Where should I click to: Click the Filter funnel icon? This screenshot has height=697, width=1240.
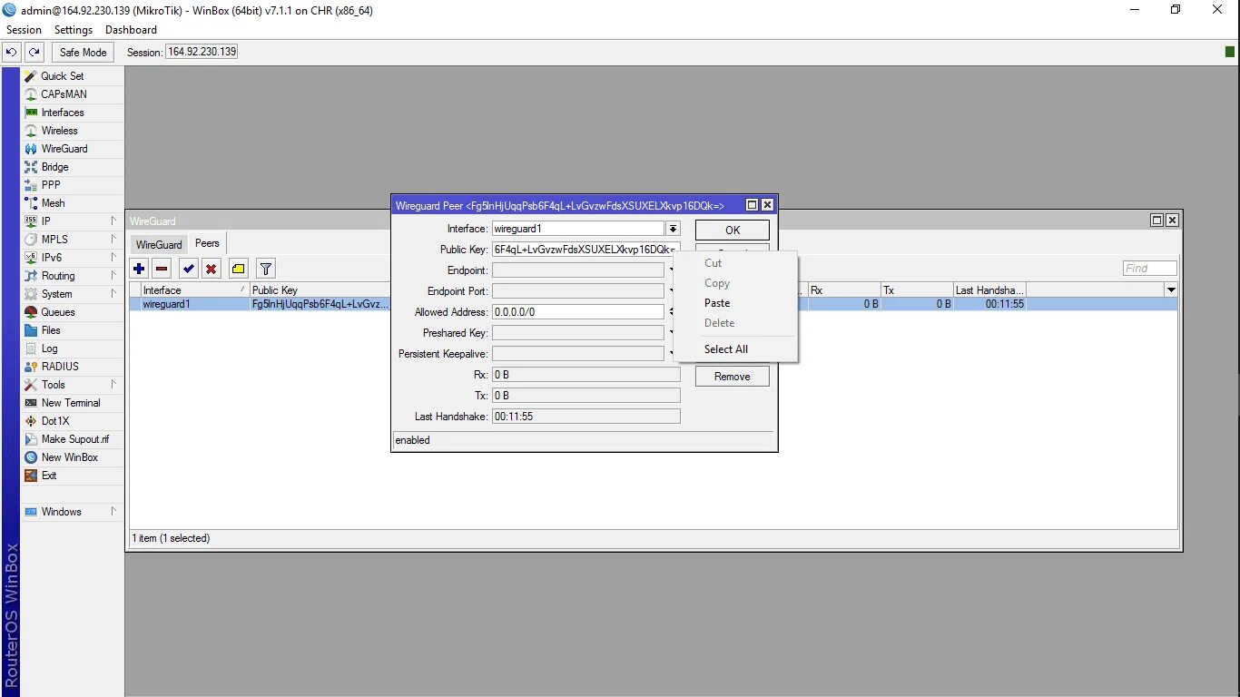265,269
